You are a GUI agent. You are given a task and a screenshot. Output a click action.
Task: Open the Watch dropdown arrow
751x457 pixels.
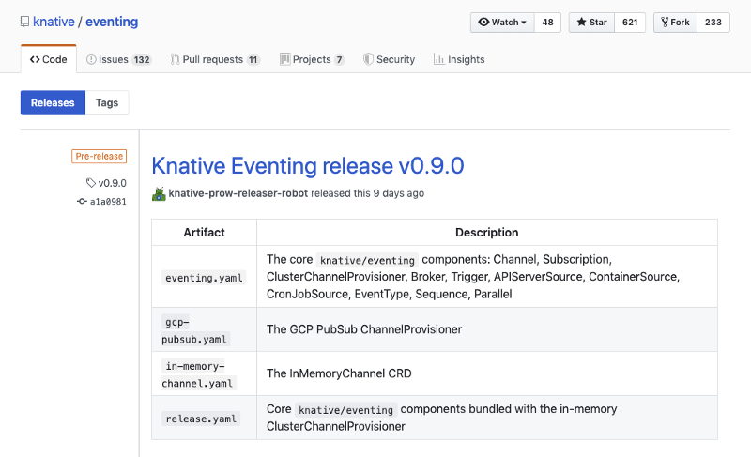[524, 23]
